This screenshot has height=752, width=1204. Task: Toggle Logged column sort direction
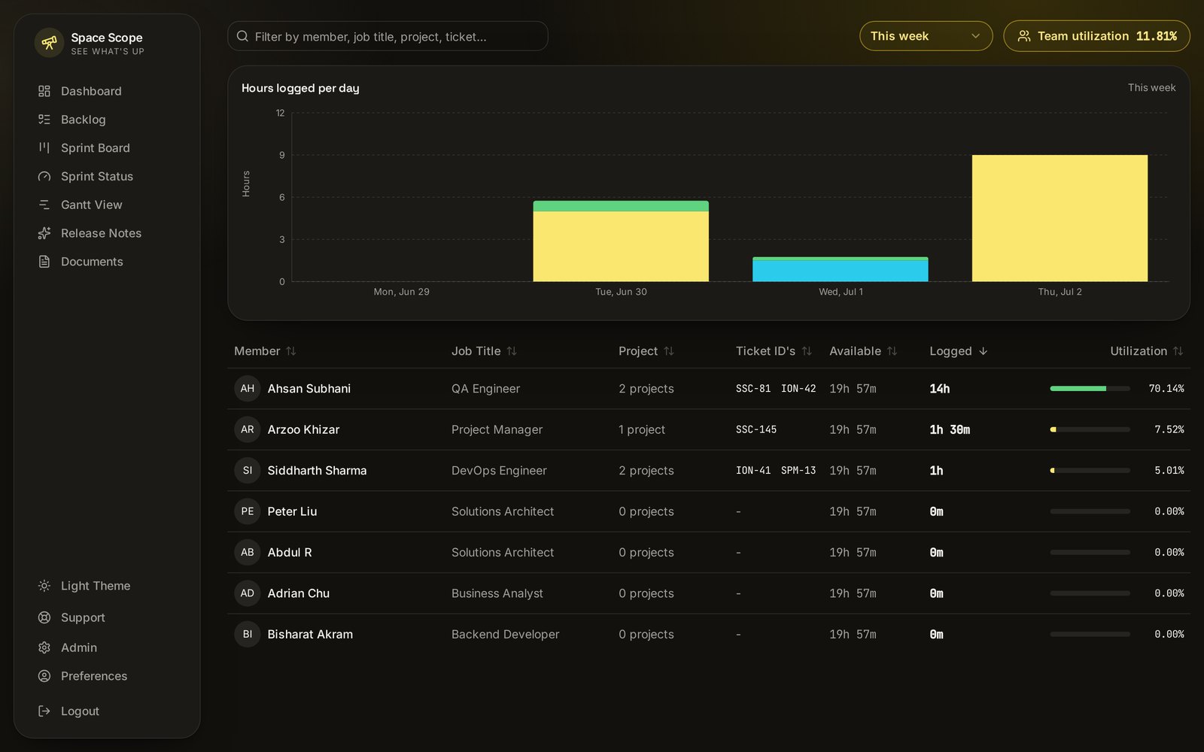[x=959, y=351]
